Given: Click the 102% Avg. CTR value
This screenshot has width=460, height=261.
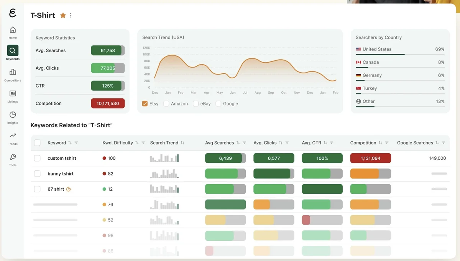Looking at the screenshot, I should click(322, 158).
